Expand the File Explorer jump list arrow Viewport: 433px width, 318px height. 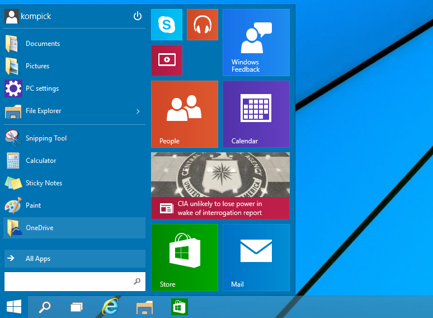[138, 111]
